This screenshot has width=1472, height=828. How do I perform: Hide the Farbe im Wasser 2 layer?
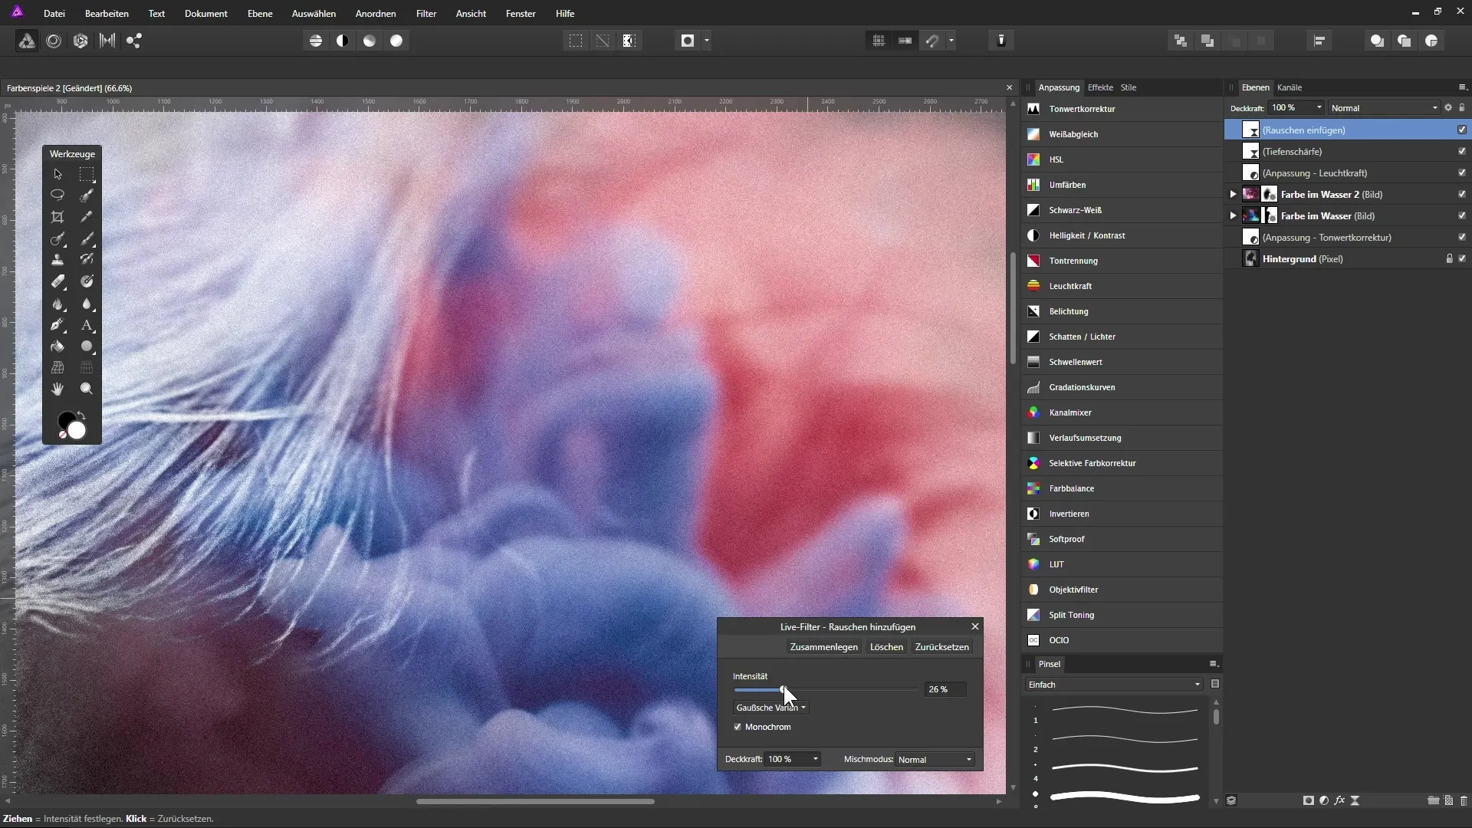1462,195
